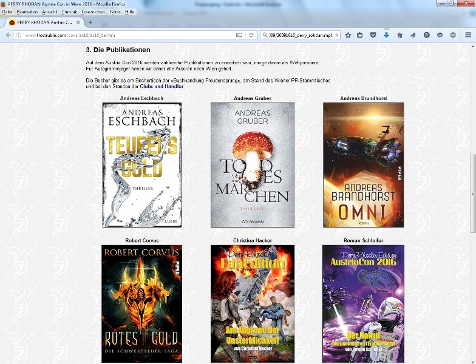Image resolution: width=476 pixels, height=364 pixels.
Task: Show bookmarks list icon
Action: (x=359, y=35)
